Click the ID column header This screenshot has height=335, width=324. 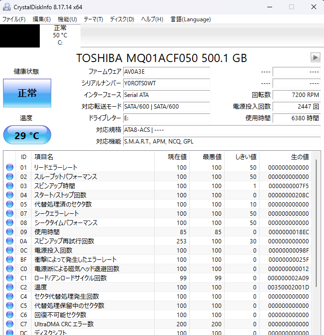pyautogui.click(x=23, y=157)
